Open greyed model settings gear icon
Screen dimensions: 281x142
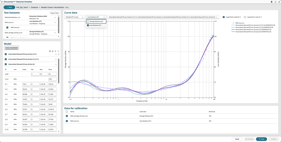pos(58,51)
